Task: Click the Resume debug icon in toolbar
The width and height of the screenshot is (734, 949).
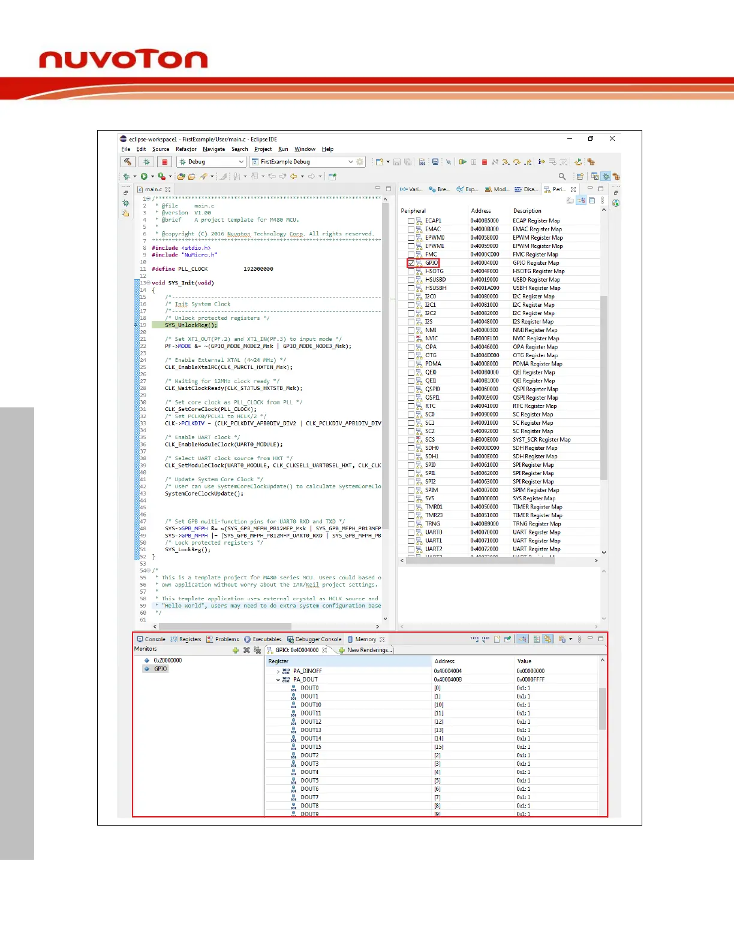Action: [x=463, y=162]
